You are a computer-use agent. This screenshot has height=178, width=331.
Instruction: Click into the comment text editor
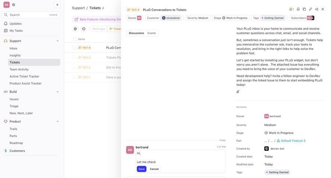[x=181, y=157]
